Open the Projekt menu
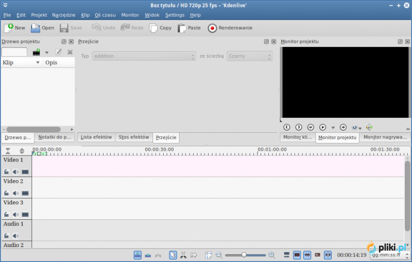This screenshot has height=262, width=412. point(39,15)
